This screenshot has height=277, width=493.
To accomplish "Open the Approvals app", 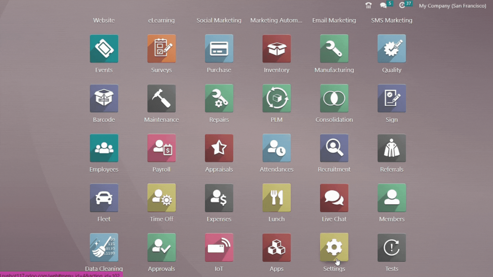I will [162, 248].
